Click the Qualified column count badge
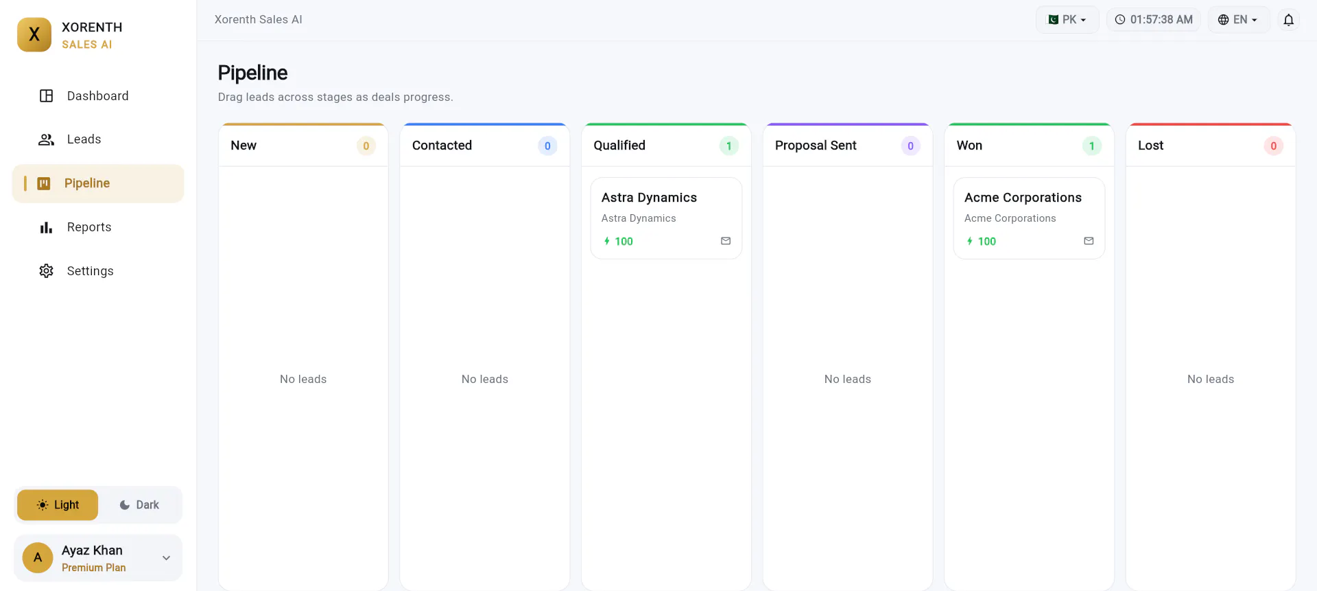The width and height of the screenshot is (1317, 591). click(729, 146)
